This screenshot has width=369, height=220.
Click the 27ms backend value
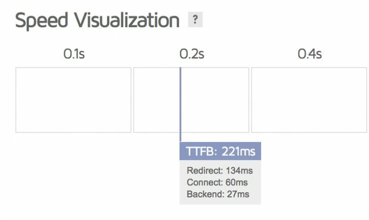pyautogui.click(x=238, y=194)
